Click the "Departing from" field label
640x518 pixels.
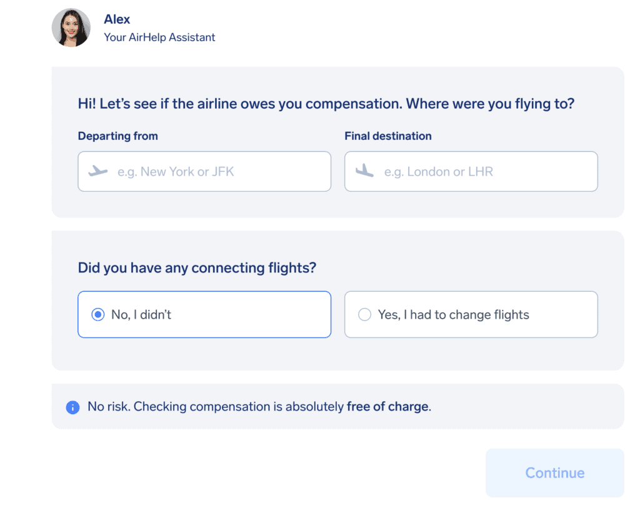click(117, 136)
